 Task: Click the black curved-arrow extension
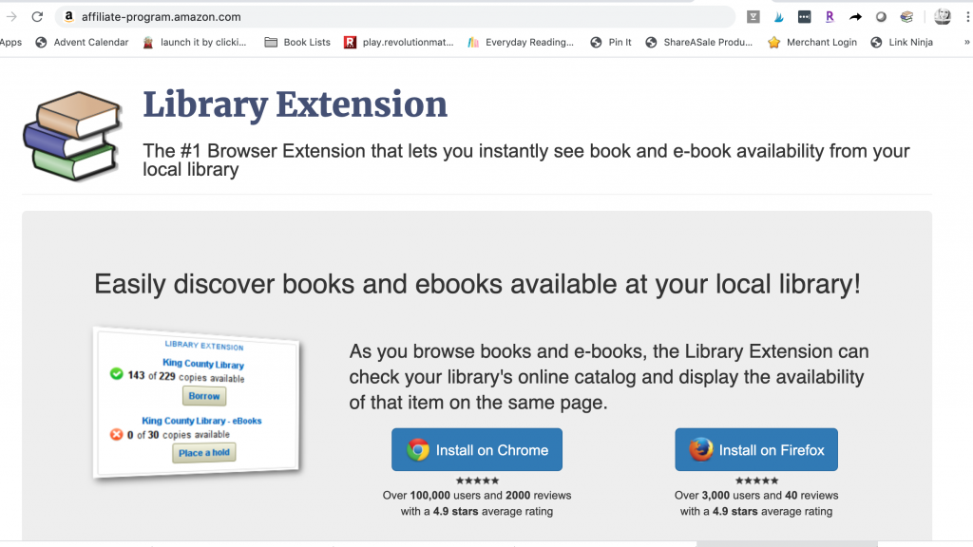coord(856,17)
